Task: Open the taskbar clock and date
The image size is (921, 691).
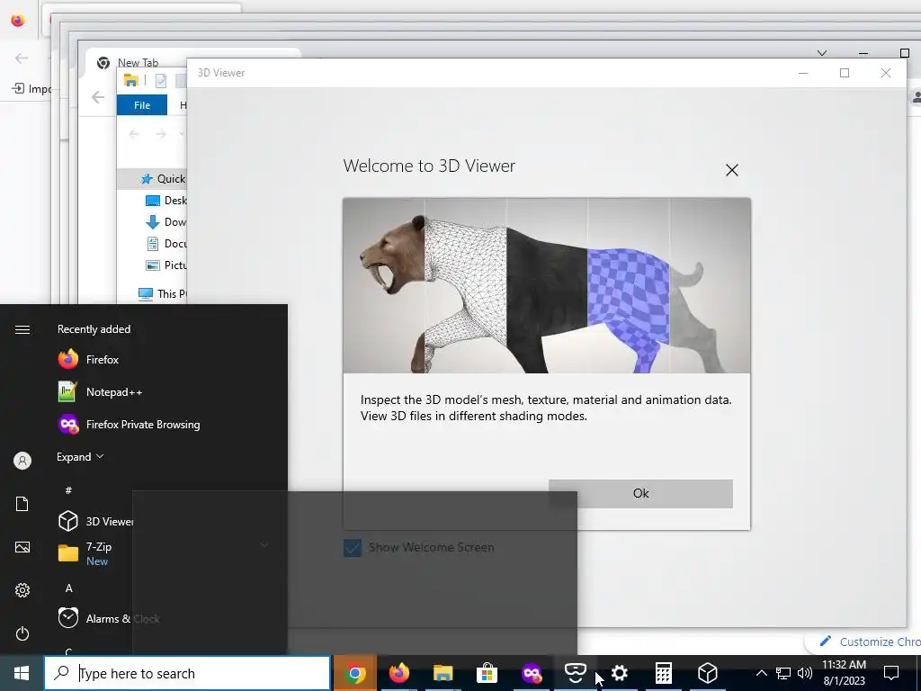Action: [844, 673]
